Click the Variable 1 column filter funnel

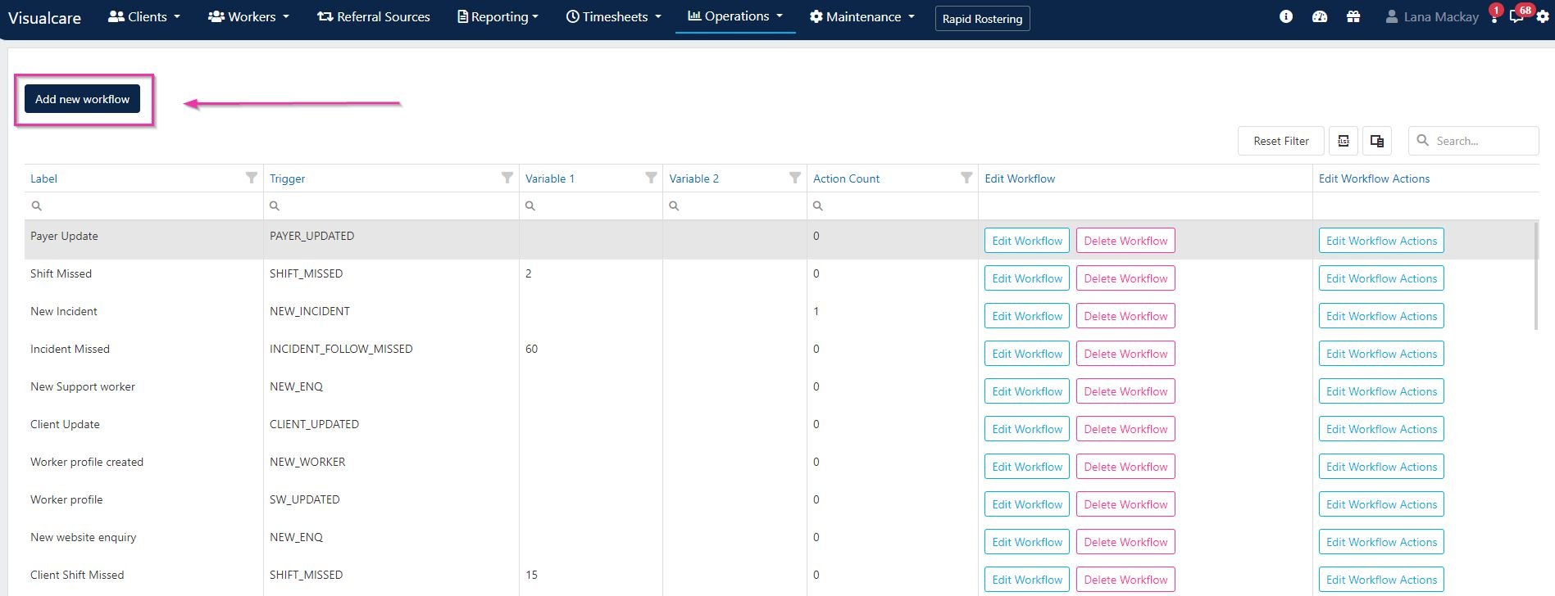click(x=651, y=178)
